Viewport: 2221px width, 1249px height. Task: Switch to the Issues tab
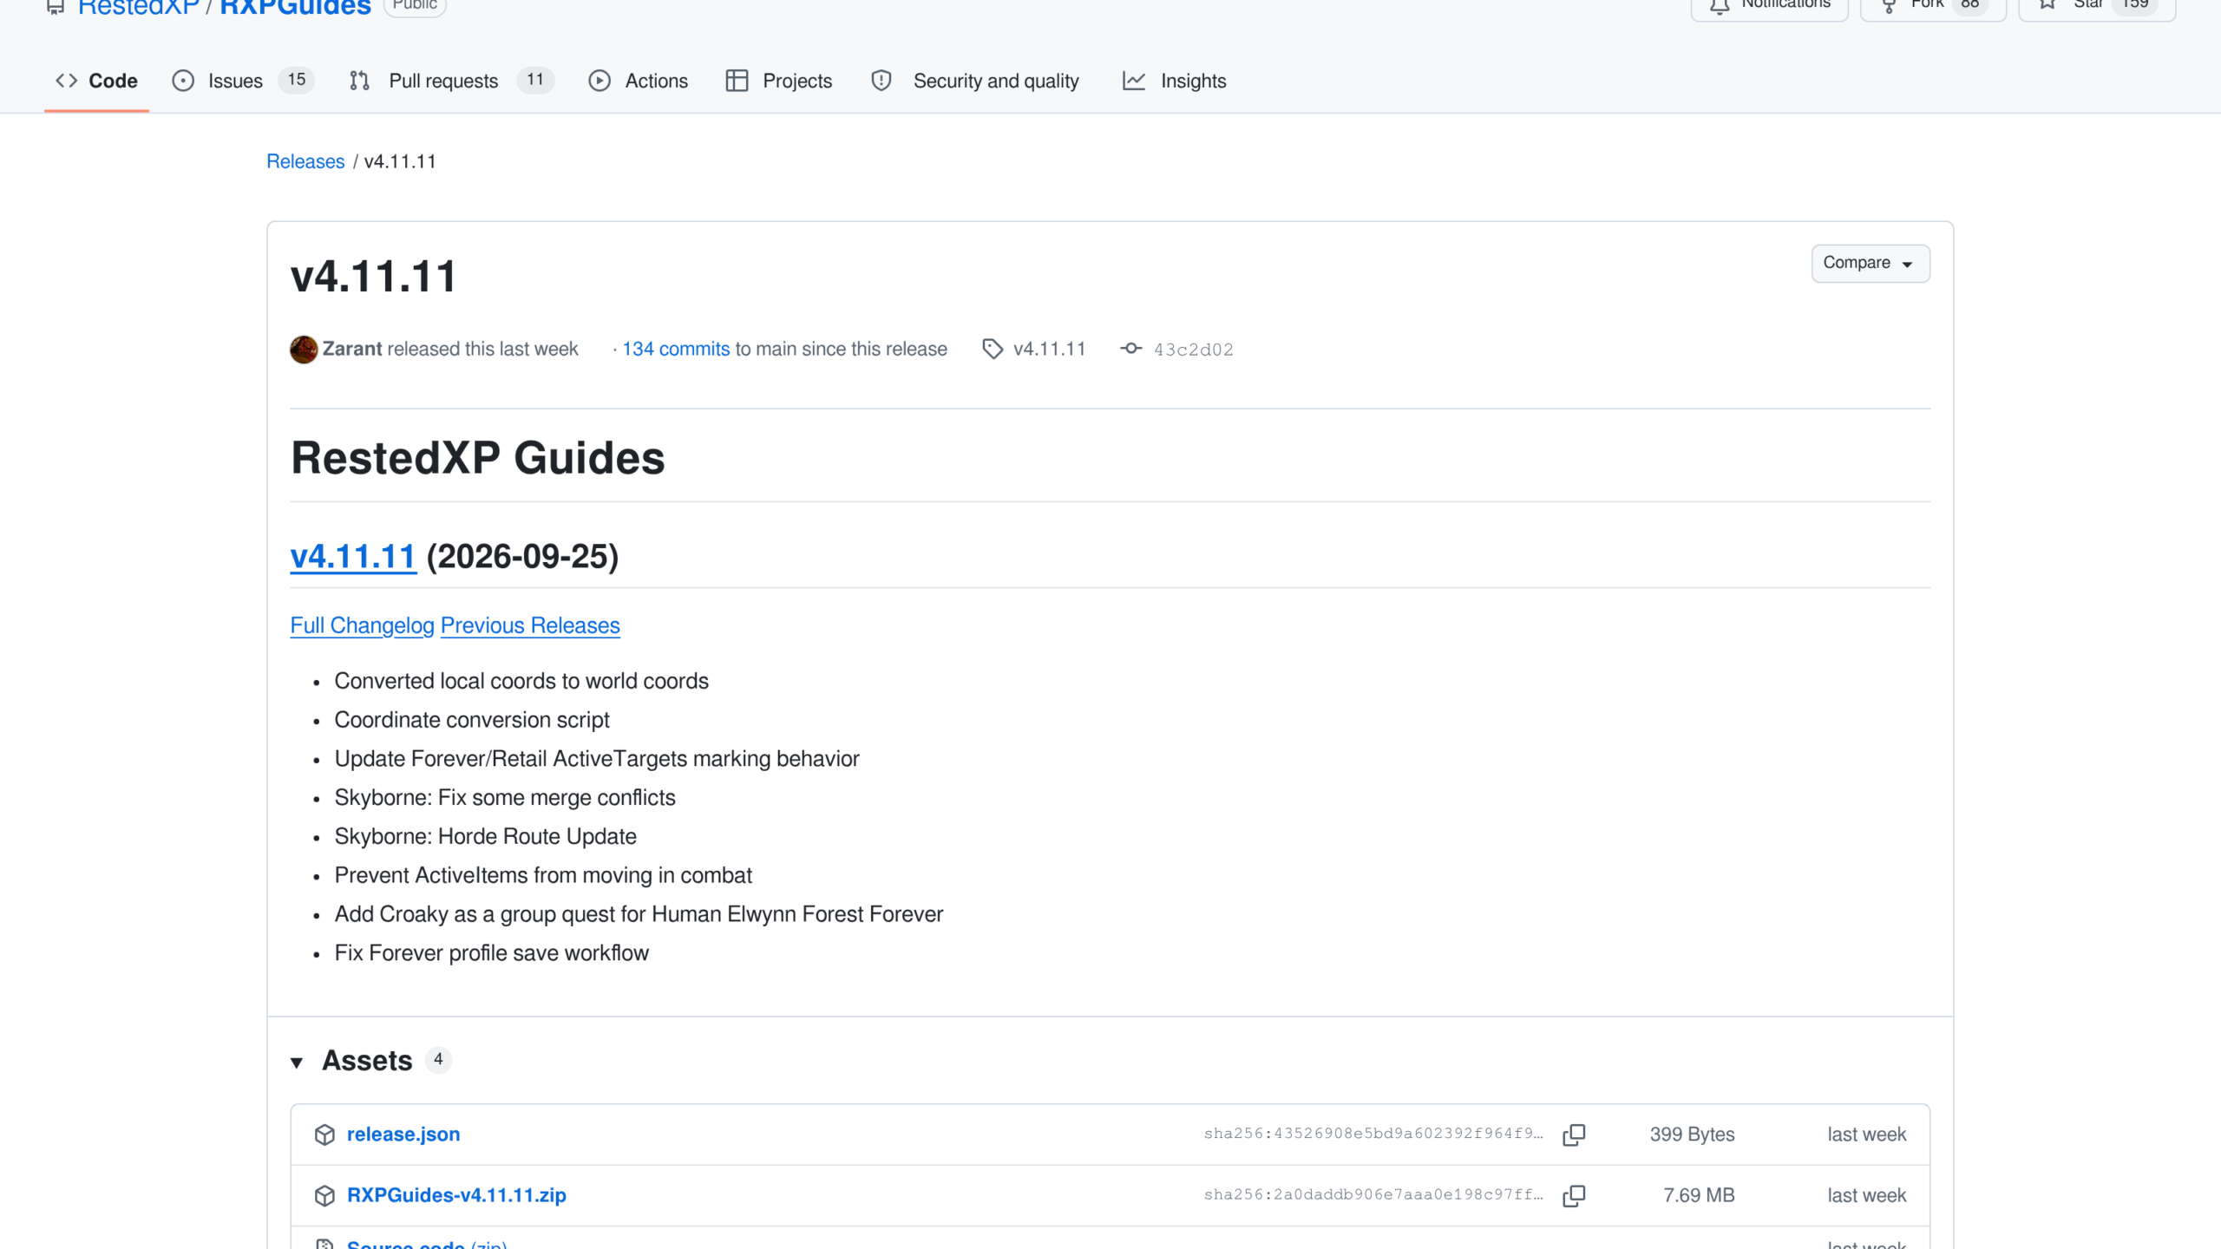[x=243, y=81]
